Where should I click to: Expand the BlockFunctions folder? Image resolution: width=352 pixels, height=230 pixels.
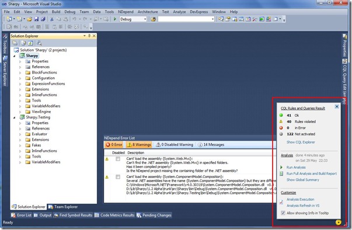point(20,73)
